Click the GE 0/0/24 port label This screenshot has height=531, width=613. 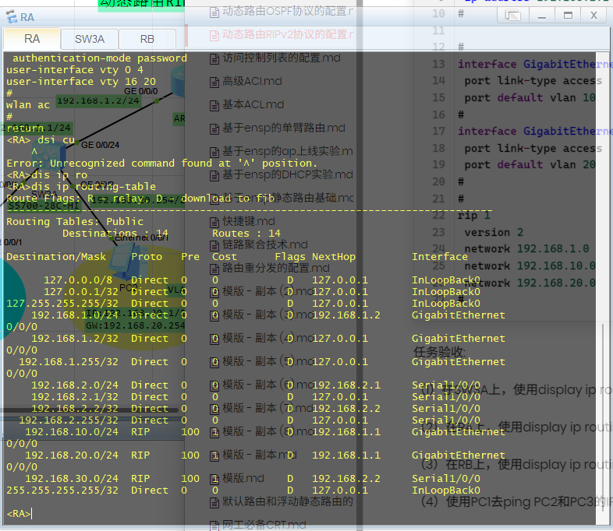[x=100, y=145]
